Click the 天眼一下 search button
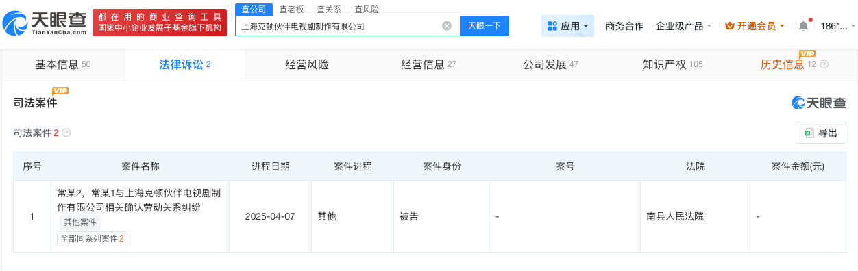This screenshot has width=858, height=271. tap(485, 26)
